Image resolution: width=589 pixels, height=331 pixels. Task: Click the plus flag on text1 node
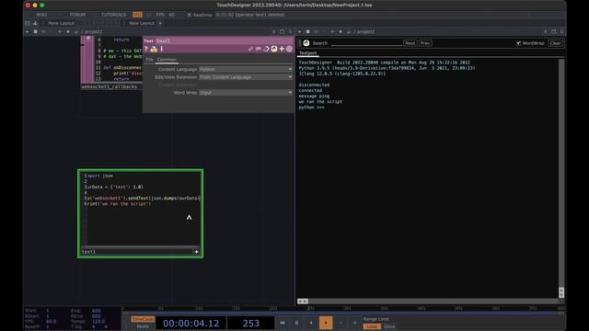click(x=196, y=252)
